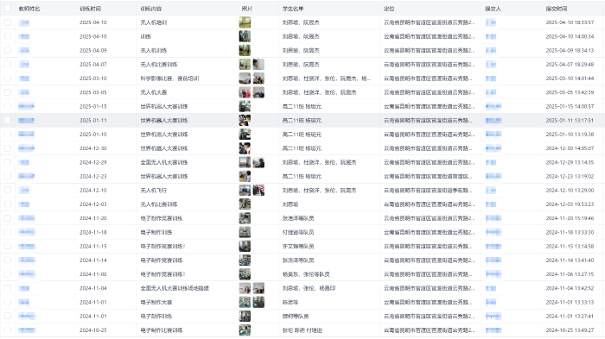The image size is (605, 339).
Task: Click the 教师姓名 column header
Action: (29, 9)
